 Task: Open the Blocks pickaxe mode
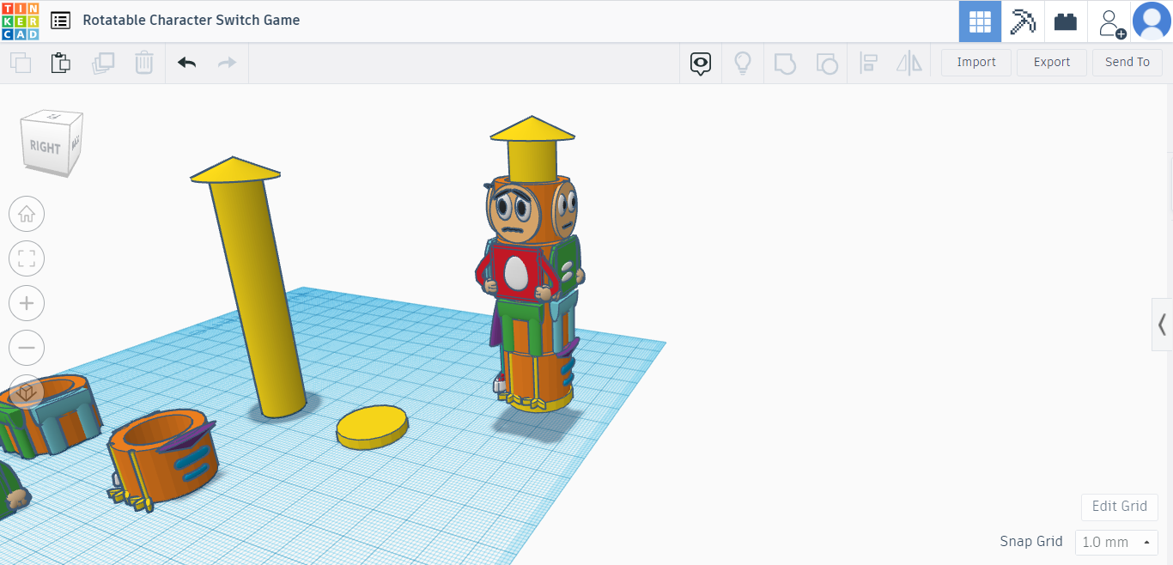coord(1023,21)
